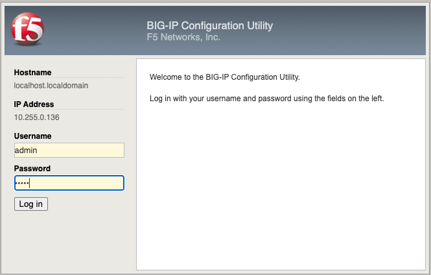Select the localhost.localdomain hostname value

point(51,86)
